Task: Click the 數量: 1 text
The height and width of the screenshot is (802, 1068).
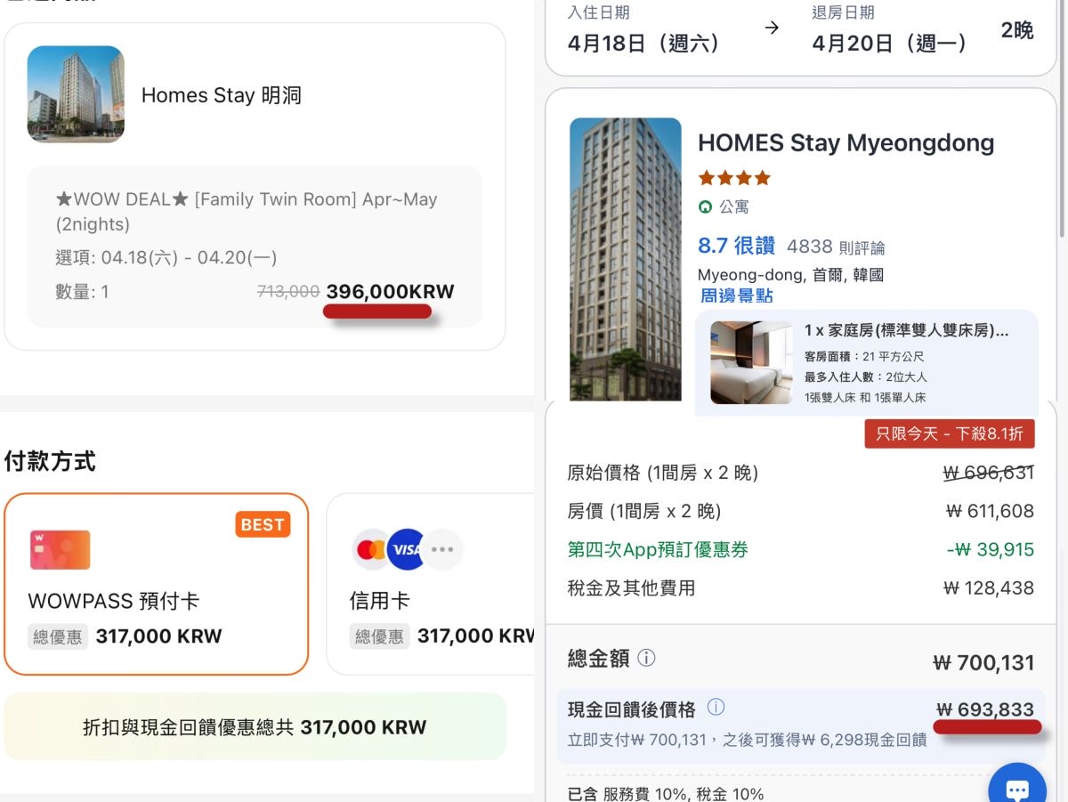Action: point(82,291)
